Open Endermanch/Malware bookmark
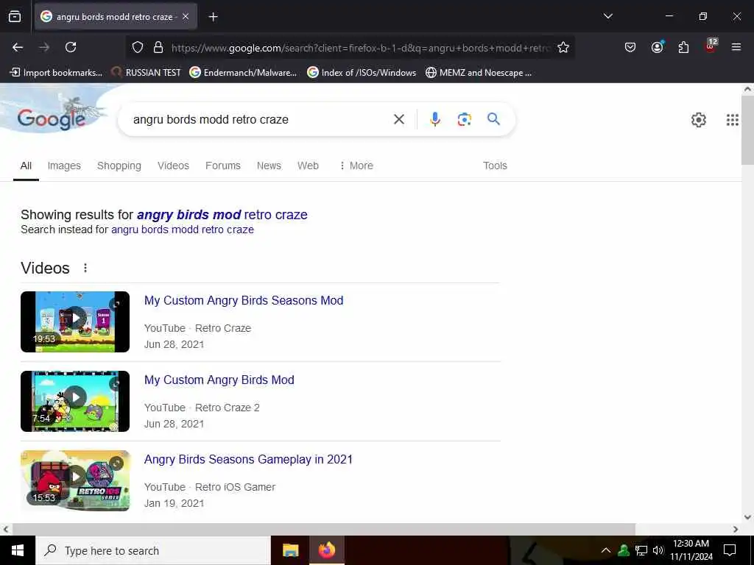754x565 pixels. coord(243,73)
